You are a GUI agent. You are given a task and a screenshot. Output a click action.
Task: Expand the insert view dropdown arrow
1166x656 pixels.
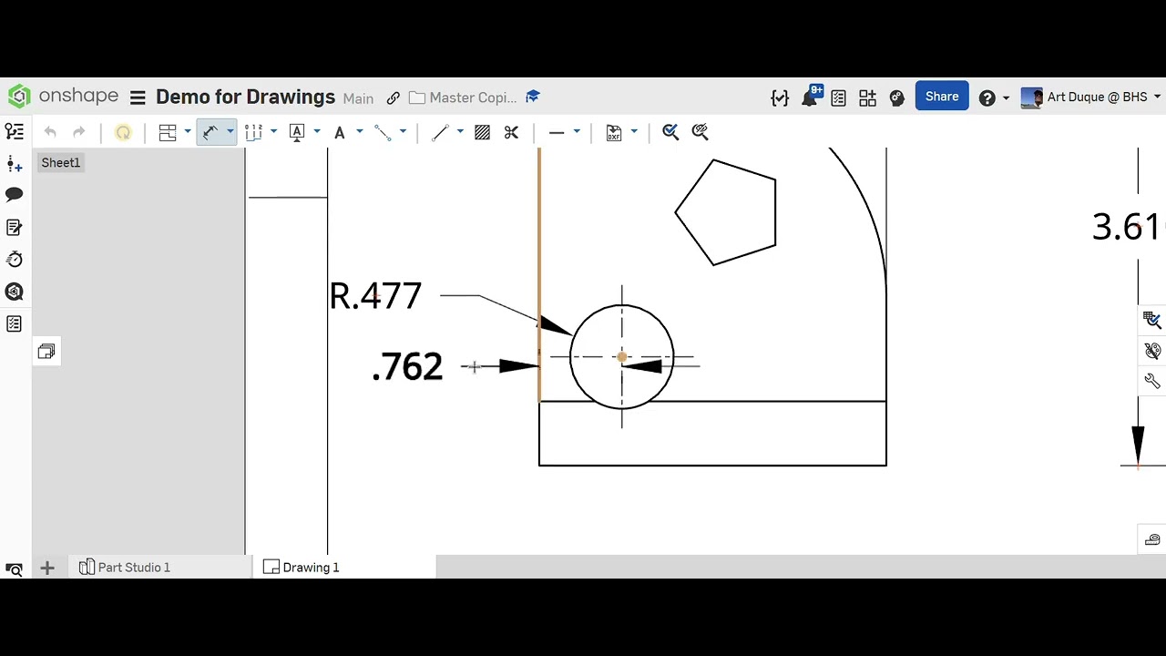click(187, 132)
